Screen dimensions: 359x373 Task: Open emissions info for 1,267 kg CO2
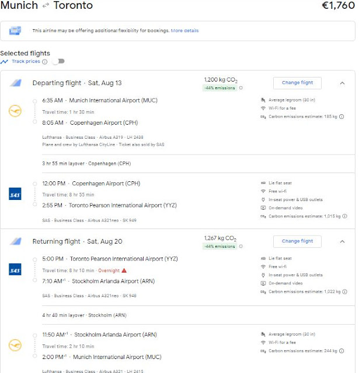(x=241, y=246)
